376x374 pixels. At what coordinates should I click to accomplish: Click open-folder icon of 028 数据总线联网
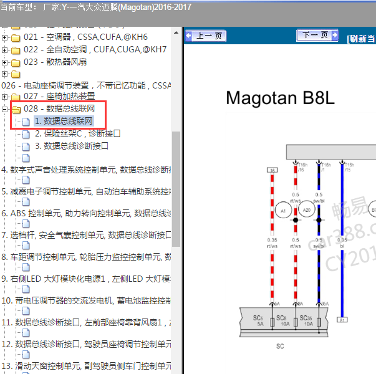point(16,110)
